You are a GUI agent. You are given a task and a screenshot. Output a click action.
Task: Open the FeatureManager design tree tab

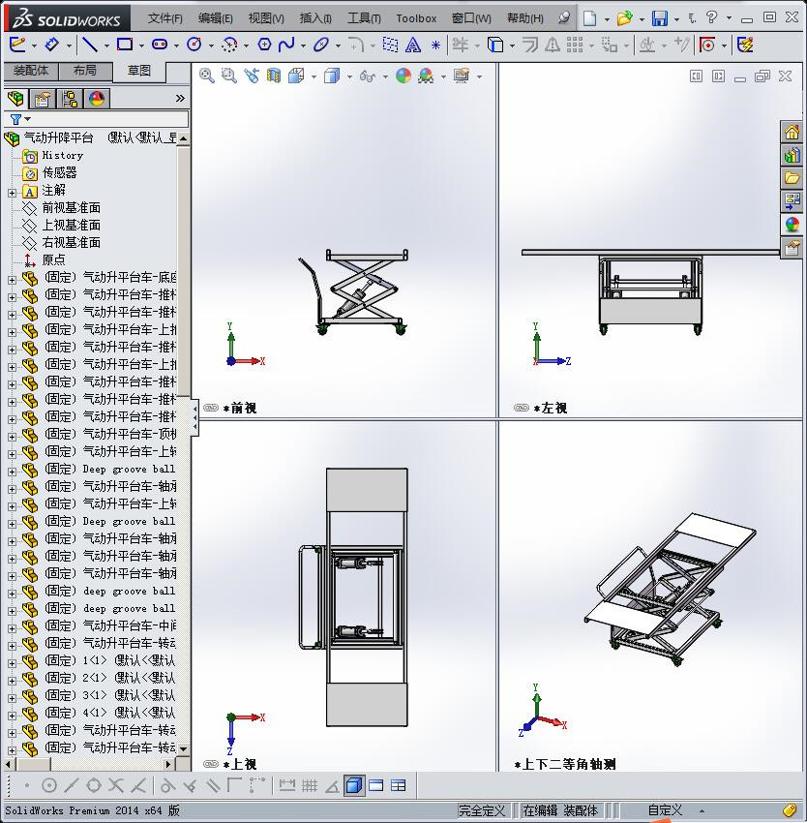[15, 98]
